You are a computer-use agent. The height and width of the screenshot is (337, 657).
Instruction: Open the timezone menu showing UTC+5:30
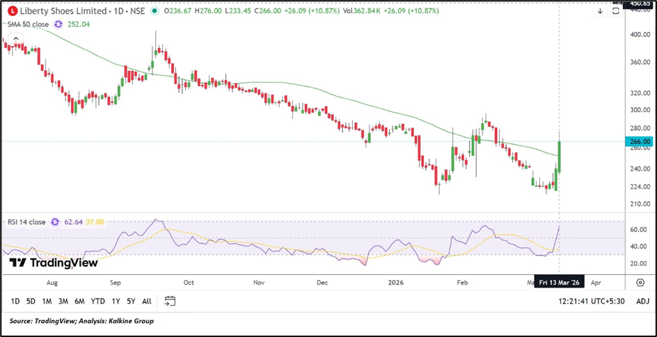coord(591,301)
